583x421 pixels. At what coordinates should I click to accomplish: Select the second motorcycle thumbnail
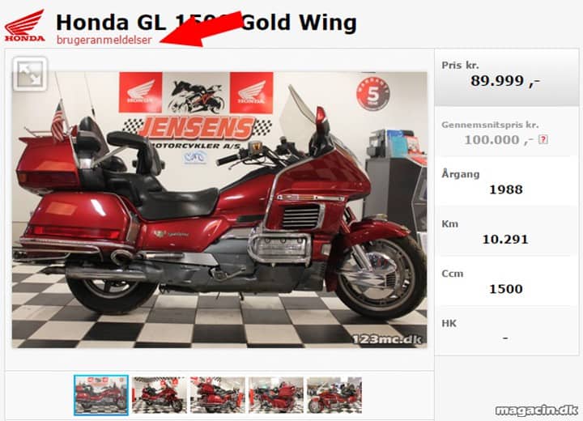click(x=160, y=395)
